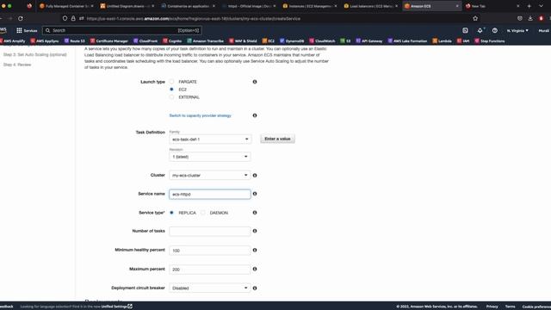Open the Certificate Manager bookmark shortcut
551x310 pixels.
pyautogui.click(x=109, y=41)
